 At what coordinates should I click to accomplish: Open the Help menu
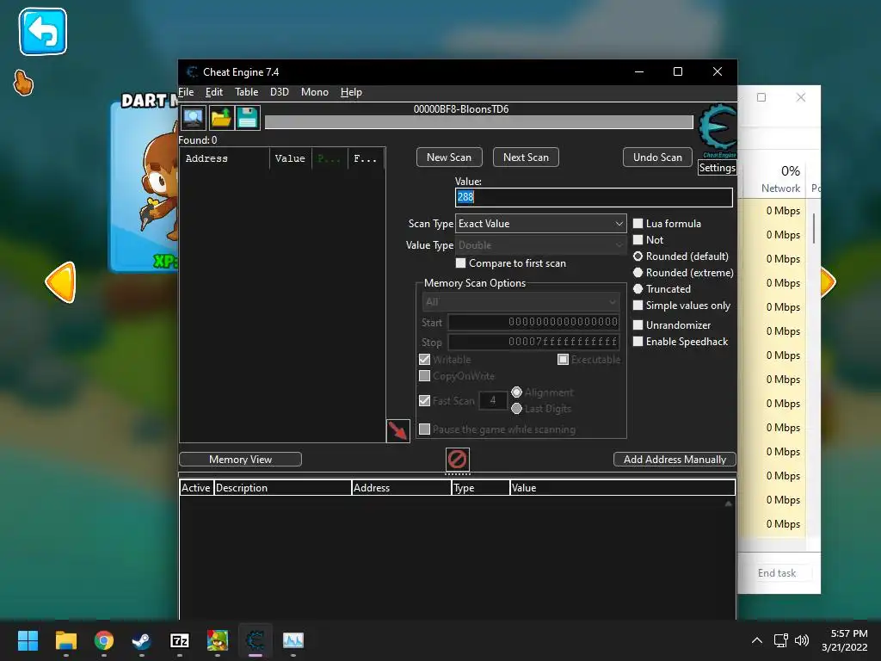click(351, 92)
